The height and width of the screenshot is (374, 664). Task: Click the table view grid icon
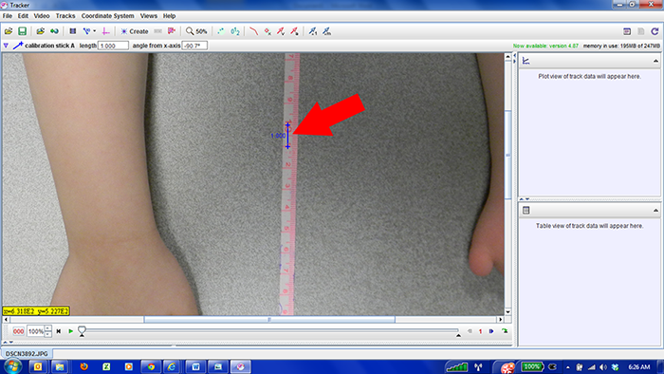526,210
